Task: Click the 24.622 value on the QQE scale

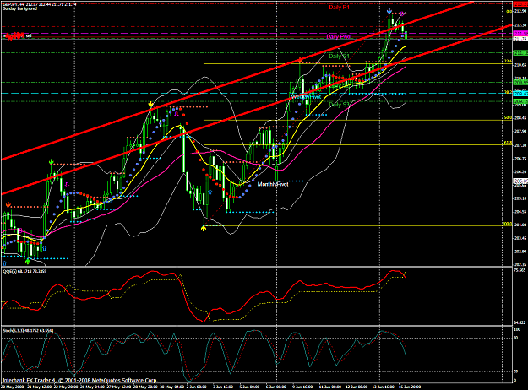Action: tap(520, 322)
